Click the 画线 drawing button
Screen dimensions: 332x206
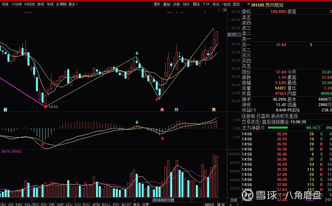pos(196,4)
